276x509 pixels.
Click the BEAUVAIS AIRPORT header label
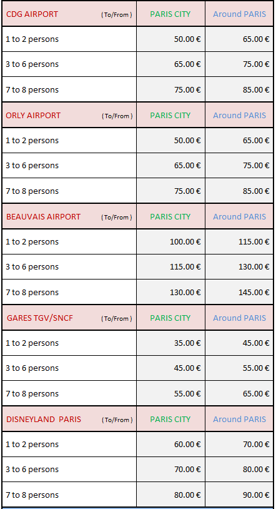(x=44, y=217)
